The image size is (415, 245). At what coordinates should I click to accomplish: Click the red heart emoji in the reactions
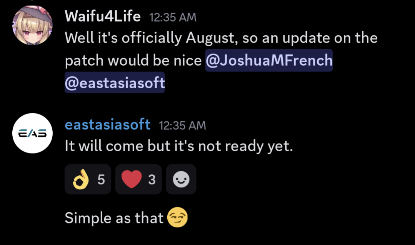(x=132, y=179)
